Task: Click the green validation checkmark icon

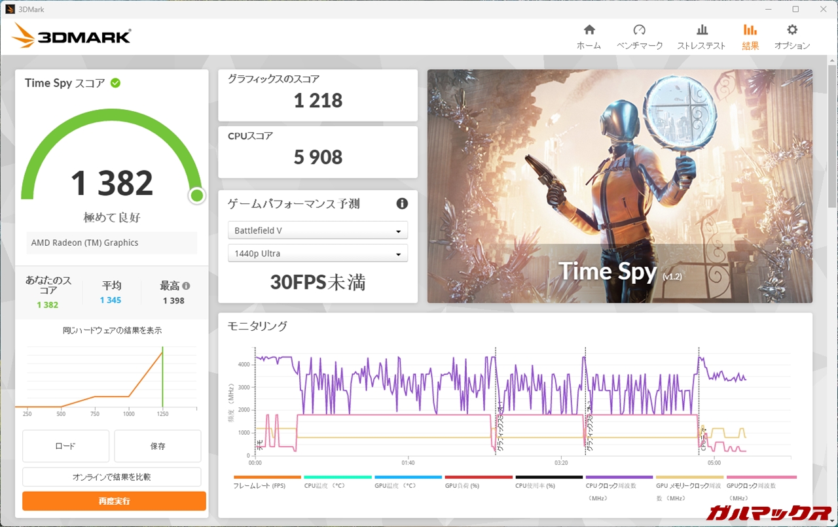Action: click(x=115, y=83)
